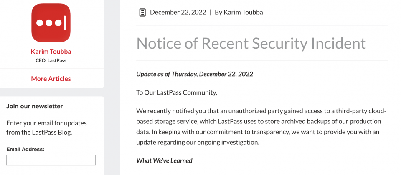This screenshot has height=175, width=401.
Task: Open the More Articles link
Action: (x=51, y=79)
